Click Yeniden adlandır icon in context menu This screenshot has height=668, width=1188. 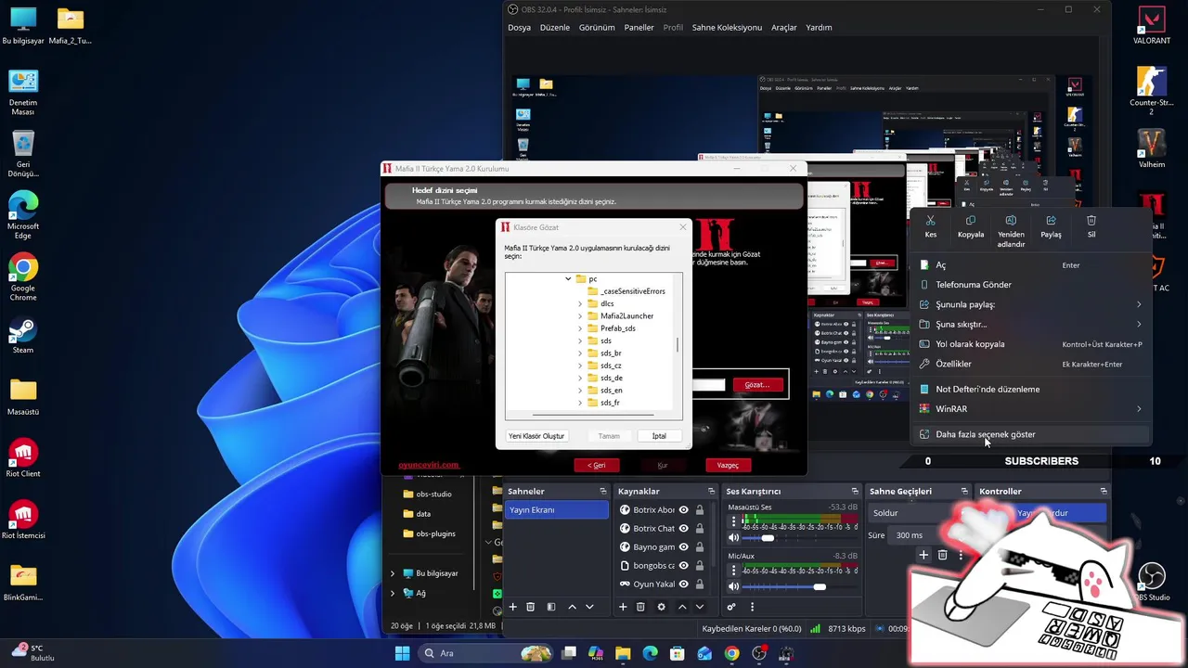click(1011, 221)
